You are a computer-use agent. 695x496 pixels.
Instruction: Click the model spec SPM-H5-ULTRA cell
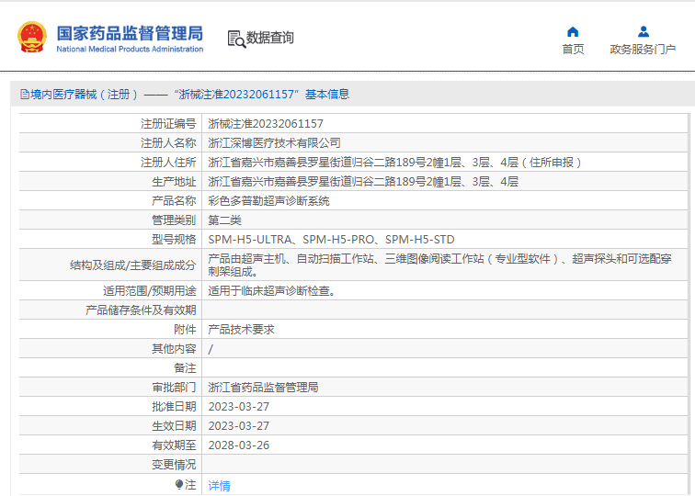331,239
